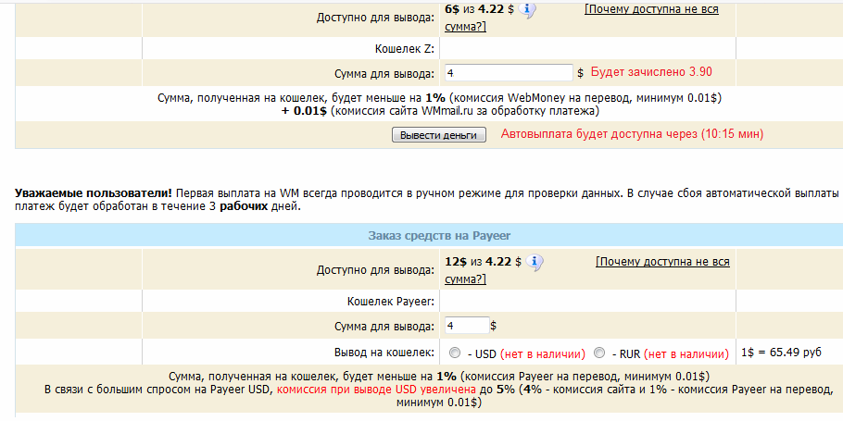Click the "Кошелек Payeer:" label

click(x=387, y=301)
